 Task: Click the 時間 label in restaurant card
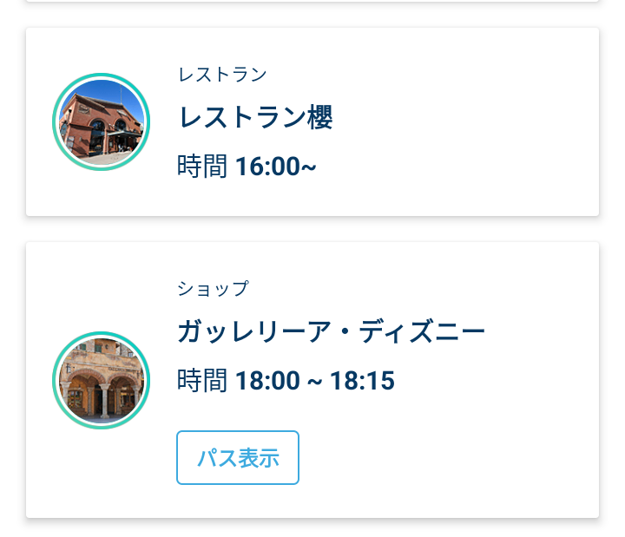pyautogui.click(x=202, y=166)
